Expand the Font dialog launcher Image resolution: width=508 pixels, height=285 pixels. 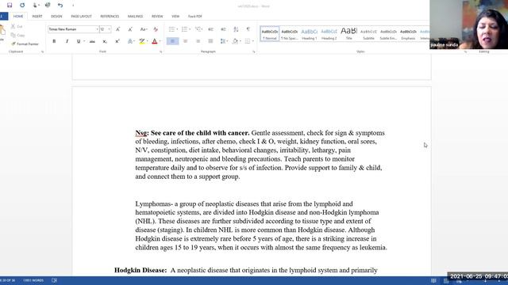(x=160, y=51)
